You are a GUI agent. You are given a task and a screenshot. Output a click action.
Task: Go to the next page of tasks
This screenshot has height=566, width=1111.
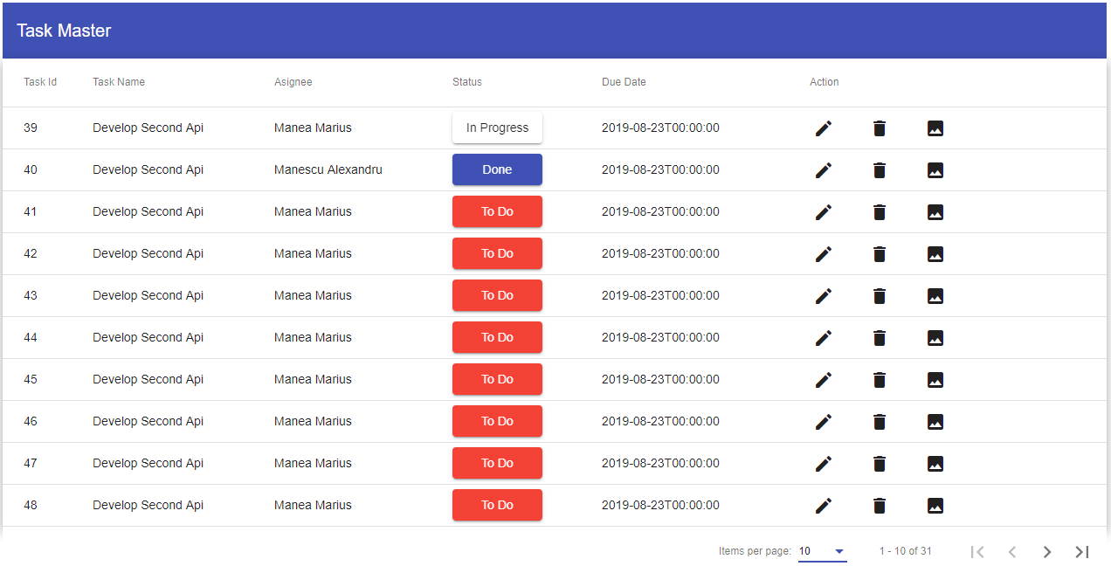tap(1046, 551)
